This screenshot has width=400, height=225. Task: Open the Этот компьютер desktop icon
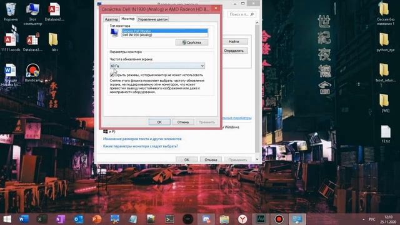click(32, 14)
